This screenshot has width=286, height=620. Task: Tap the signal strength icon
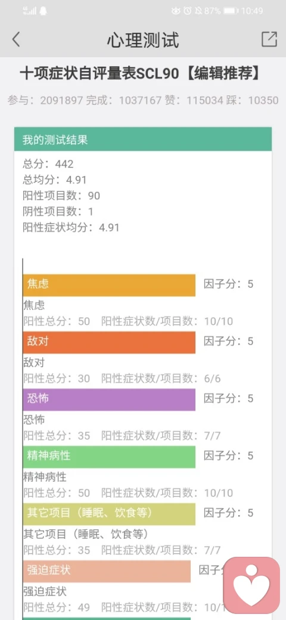click(30, 11)
